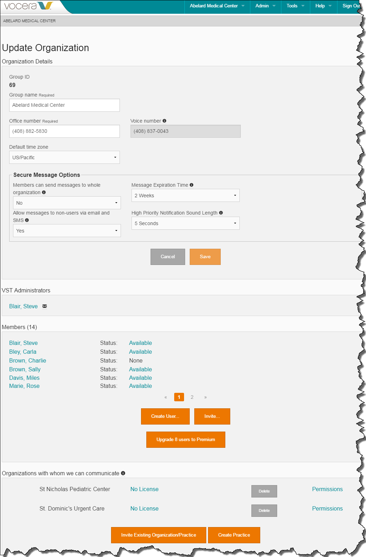Click Invite Existing Organization/Practice
Image resolution: width=366 pixels, height=557 pixels.
(159, 535)
